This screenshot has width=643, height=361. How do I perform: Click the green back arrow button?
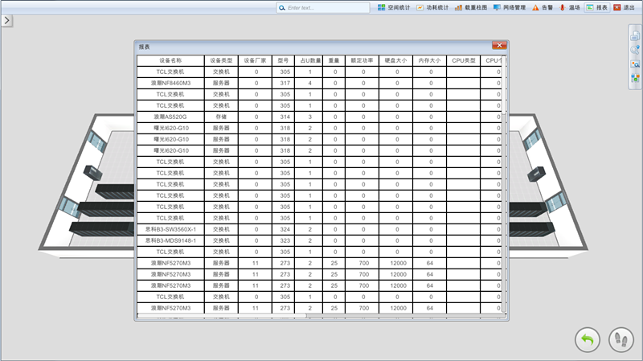click(588, 339)
